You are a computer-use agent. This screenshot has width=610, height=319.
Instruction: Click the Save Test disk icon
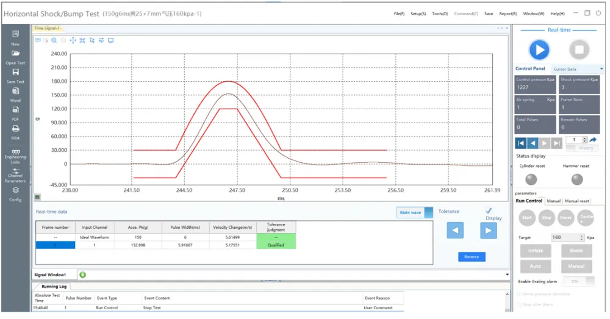(x=15, y=72)
